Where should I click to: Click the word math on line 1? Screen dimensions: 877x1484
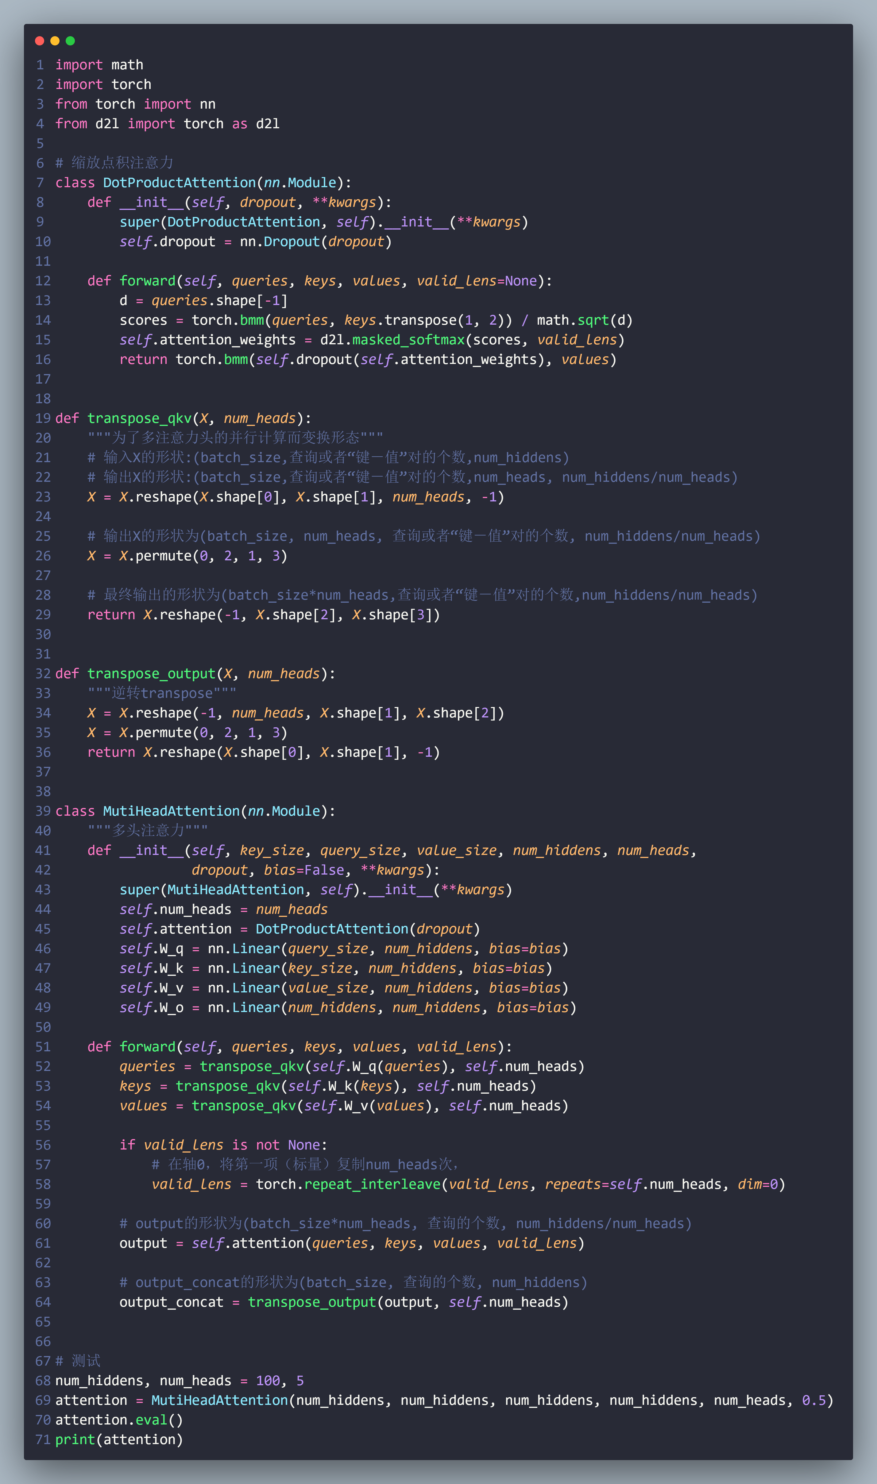coord(127,65)
